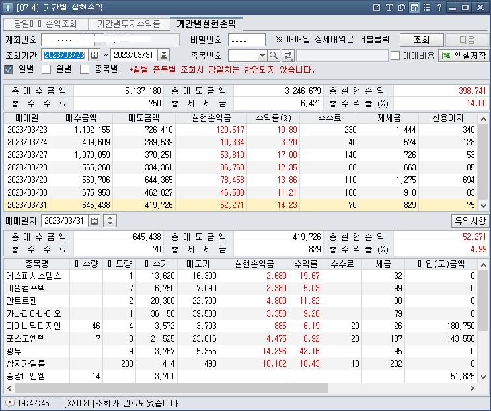The height and width of the screenshot is (411, 491).
Task: Open 유의사항 notice button
Action: (470, 221)
